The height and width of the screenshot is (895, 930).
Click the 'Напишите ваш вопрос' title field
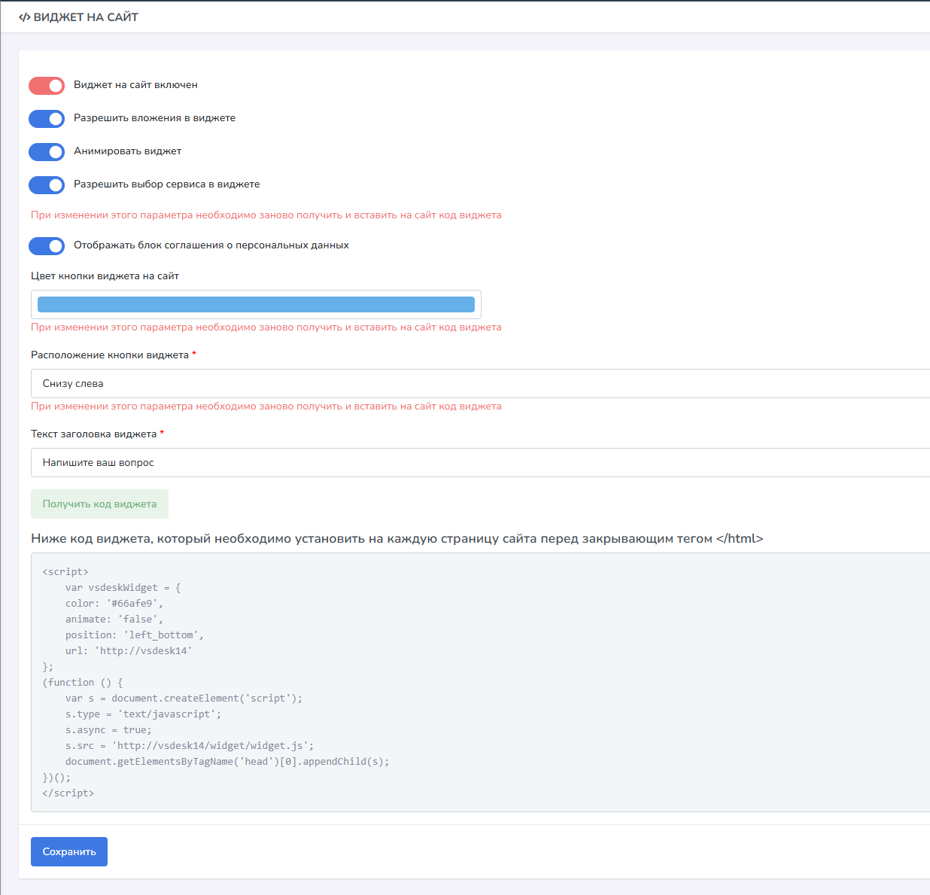[x=480, y=463]
